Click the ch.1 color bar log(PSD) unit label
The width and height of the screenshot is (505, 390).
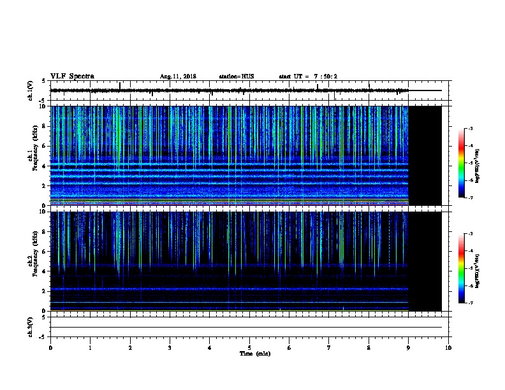point(477,166)
